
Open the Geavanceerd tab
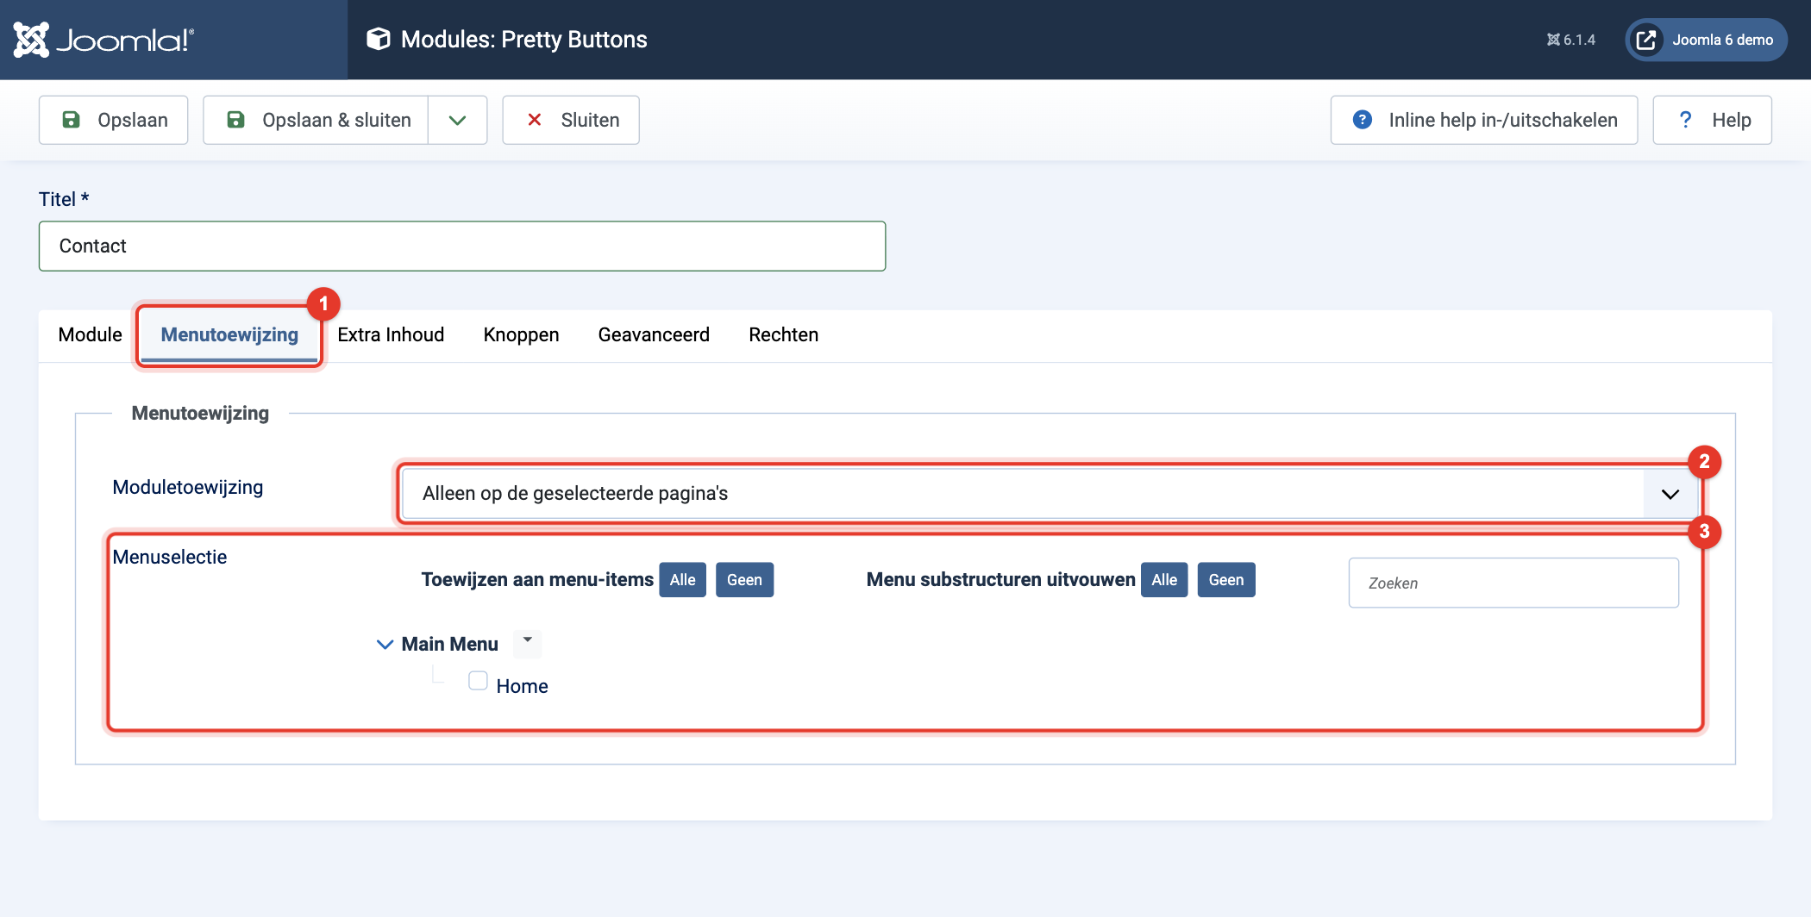point(654,335)
